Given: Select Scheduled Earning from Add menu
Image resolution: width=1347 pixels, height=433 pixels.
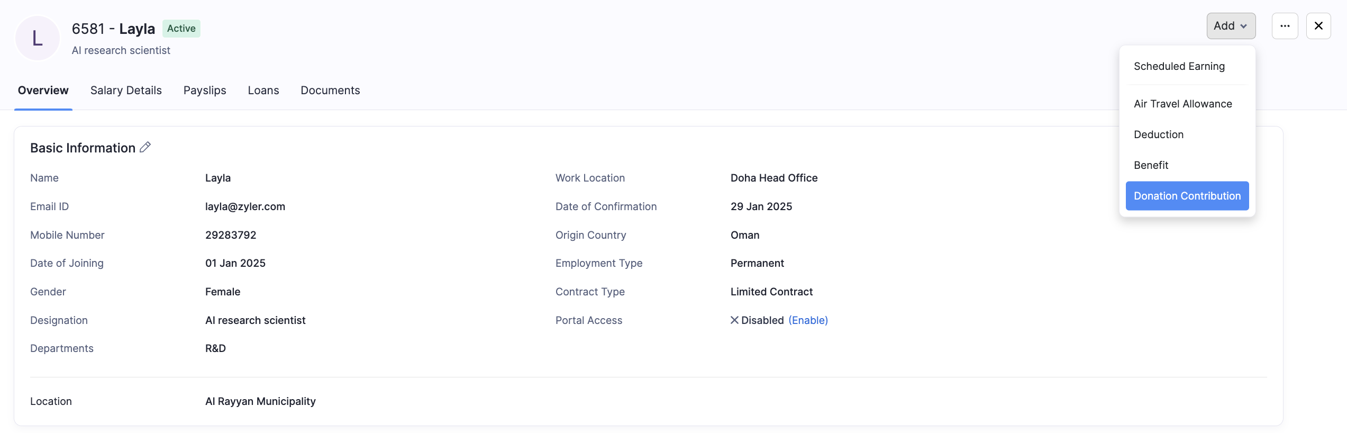Looking at the screenshot, I should pyautogui.click(x=1179, y=66).
